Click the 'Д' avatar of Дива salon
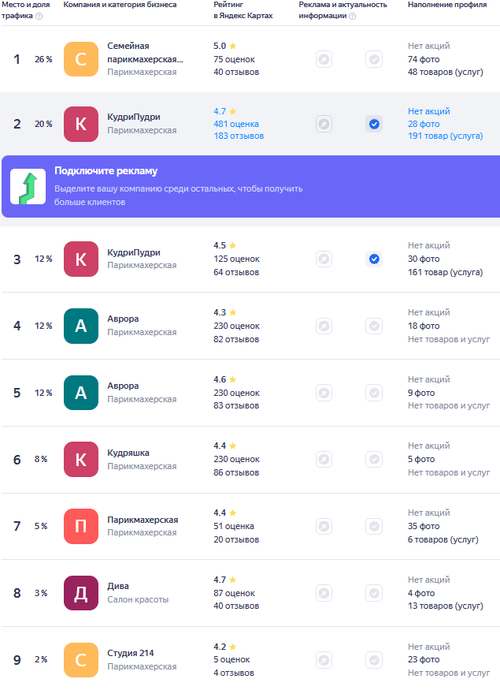500x690 pixels. click(80, 593)
